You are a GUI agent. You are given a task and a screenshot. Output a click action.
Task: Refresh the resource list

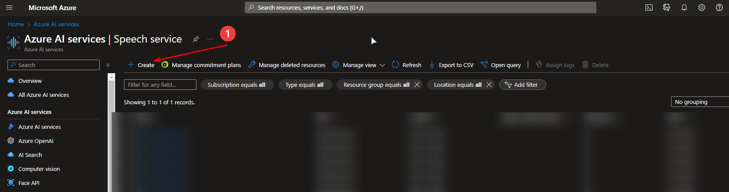(x=406, y=65)
